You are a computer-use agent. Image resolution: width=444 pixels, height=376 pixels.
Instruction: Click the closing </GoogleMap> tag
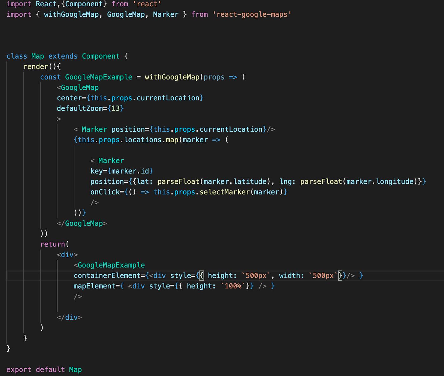click(x=82, y=224)
